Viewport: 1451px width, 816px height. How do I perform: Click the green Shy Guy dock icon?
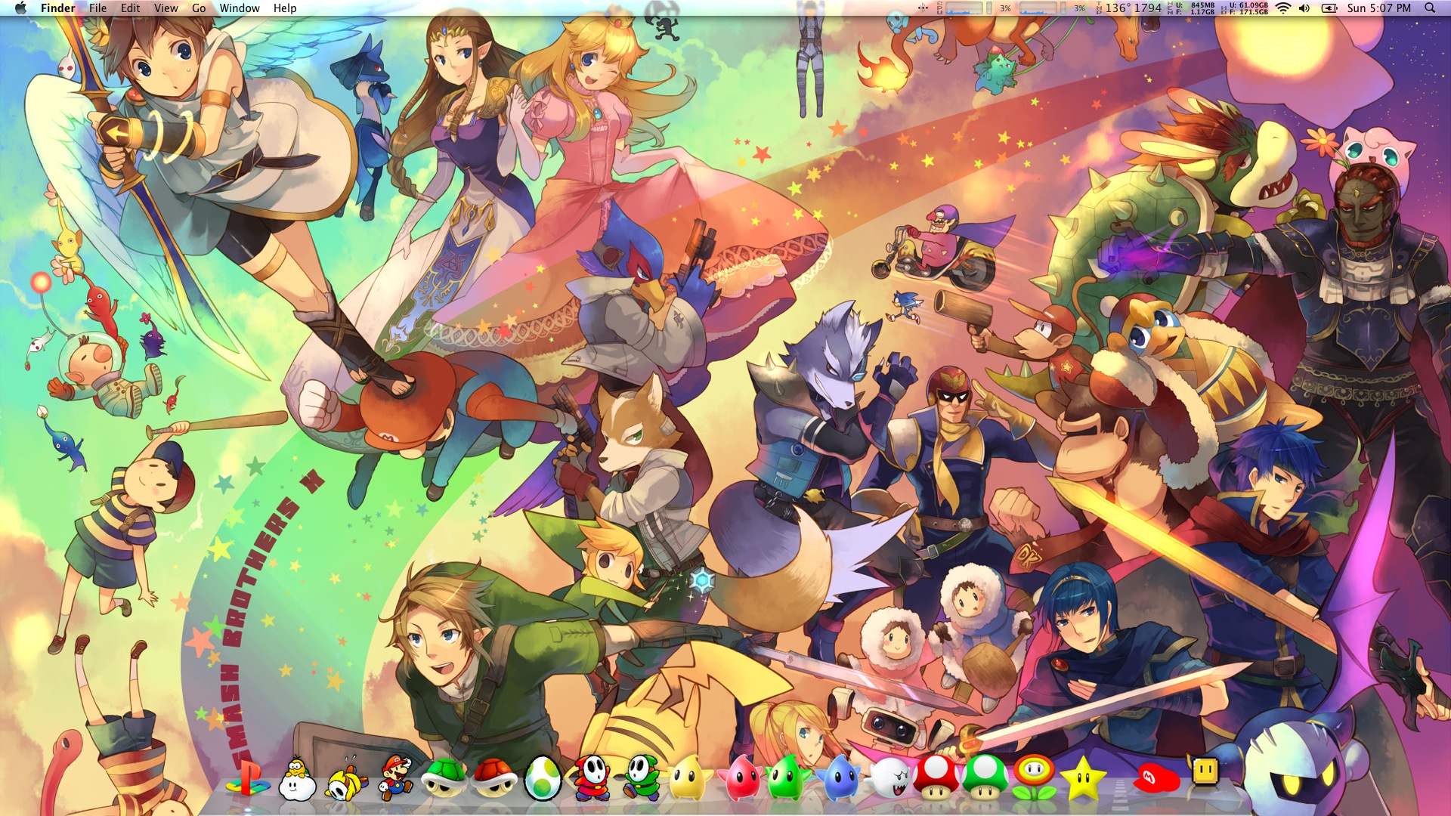tap(642, 778)
